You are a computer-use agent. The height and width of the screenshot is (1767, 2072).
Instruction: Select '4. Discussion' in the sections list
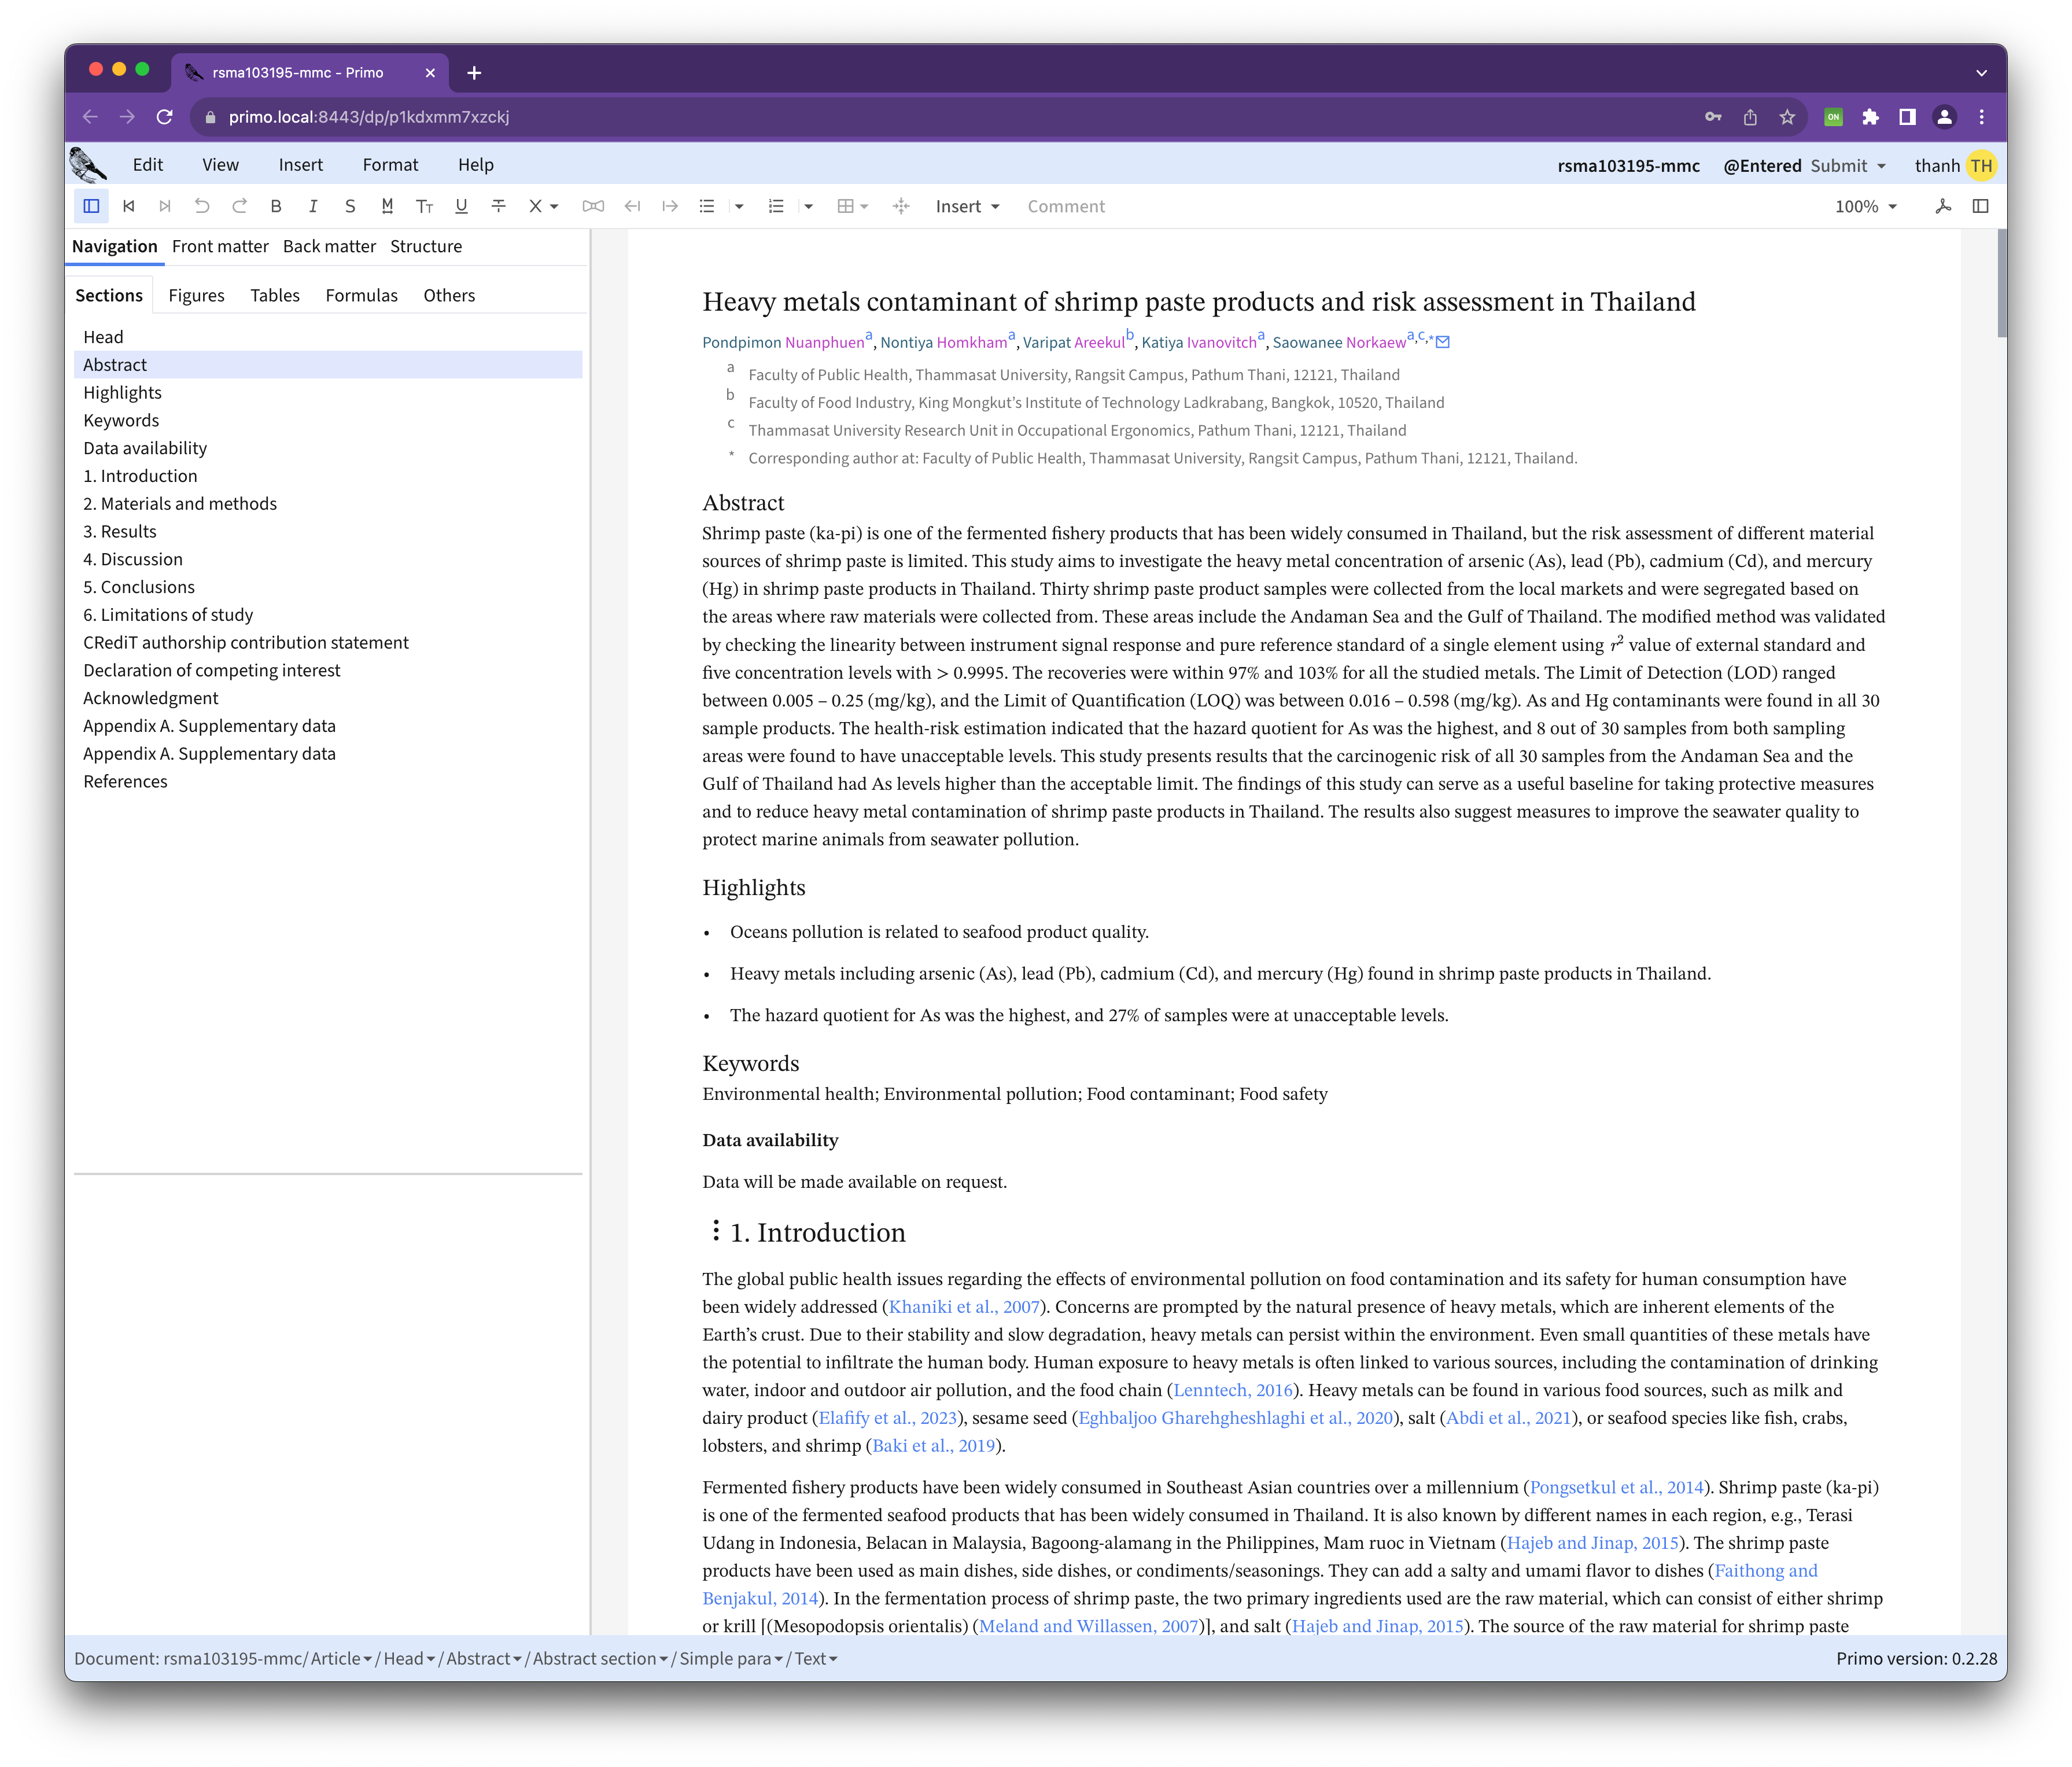[x=133, y=559]
